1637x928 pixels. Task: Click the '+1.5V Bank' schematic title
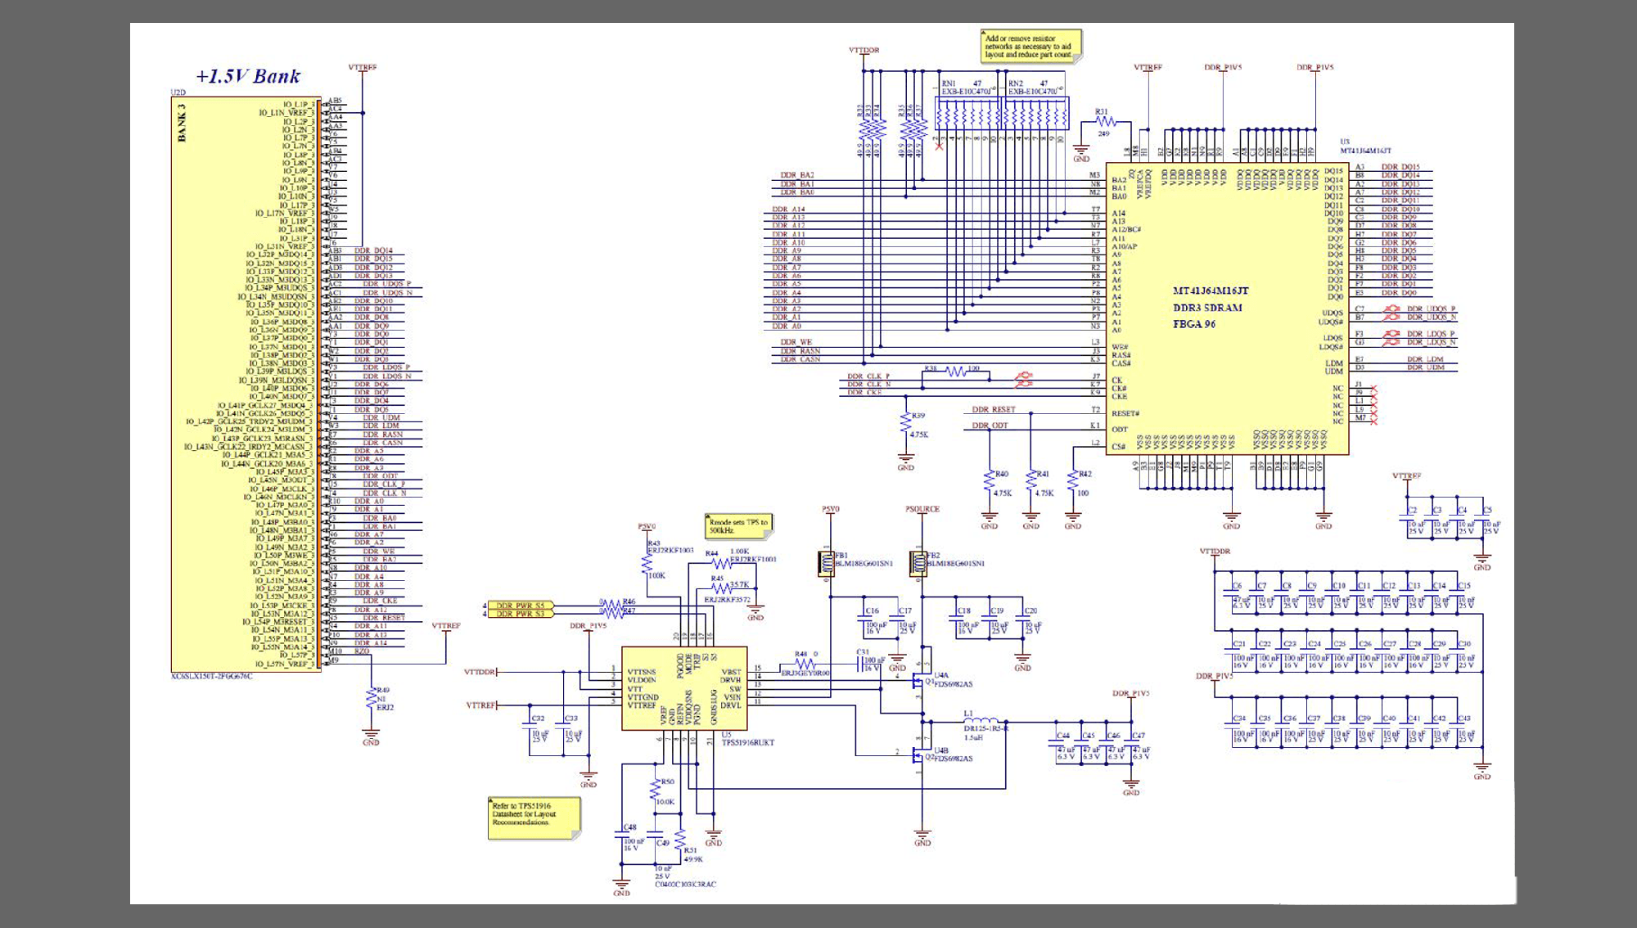[248, 76]
